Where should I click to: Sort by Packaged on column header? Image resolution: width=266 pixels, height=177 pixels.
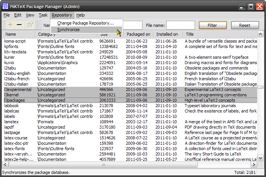click(x=138, y=34)
